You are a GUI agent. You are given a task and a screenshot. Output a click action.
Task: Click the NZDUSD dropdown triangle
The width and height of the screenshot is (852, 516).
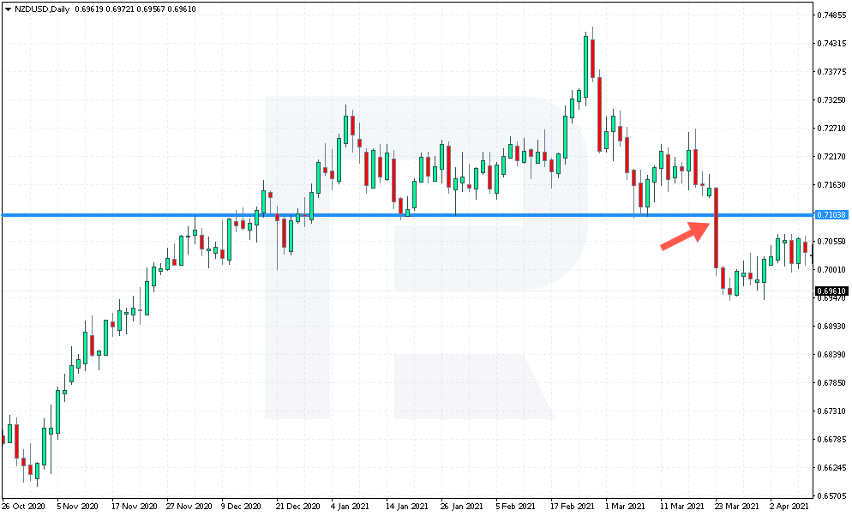point(8,9)
